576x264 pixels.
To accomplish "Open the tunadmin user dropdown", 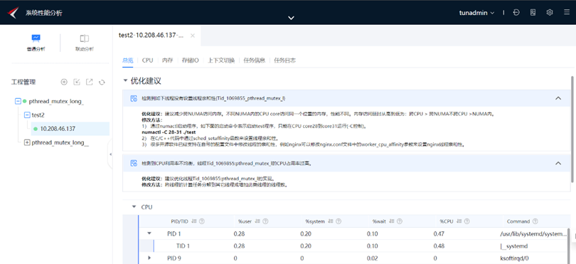I will (x=477, y=13).
